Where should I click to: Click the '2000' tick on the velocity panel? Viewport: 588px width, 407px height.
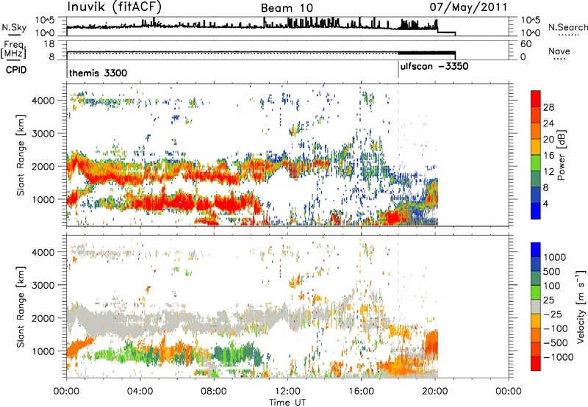coord(43,318)
